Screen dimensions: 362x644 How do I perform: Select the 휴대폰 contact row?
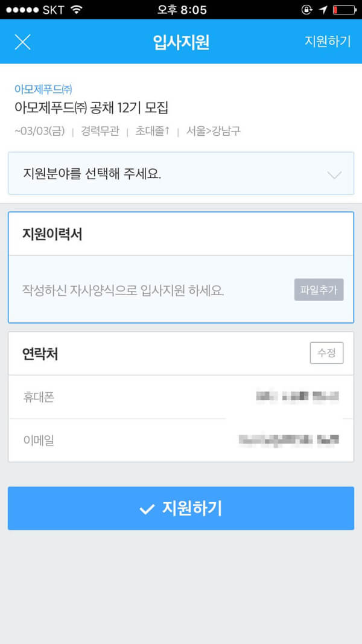click(181, 397)
